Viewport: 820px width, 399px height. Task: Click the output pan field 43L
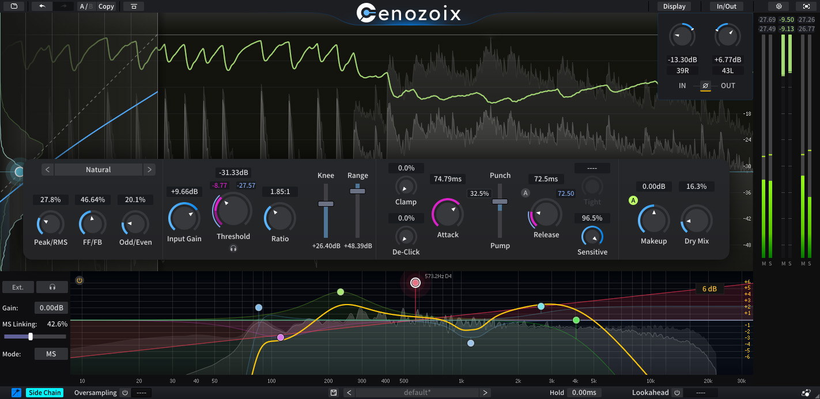click(728, 71)
